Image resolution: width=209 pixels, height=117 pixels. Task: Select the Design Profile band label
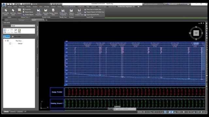tap(57, 92)
